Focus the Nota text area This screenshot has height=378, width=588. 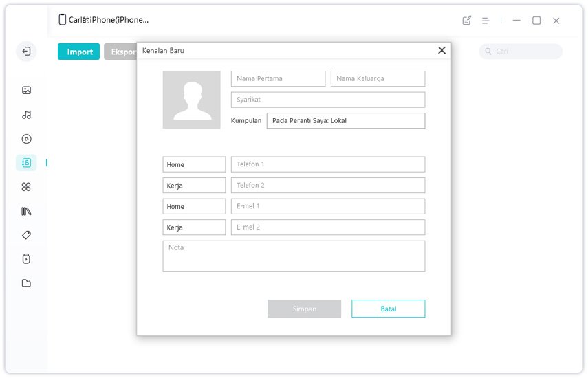tap(294, 256)
